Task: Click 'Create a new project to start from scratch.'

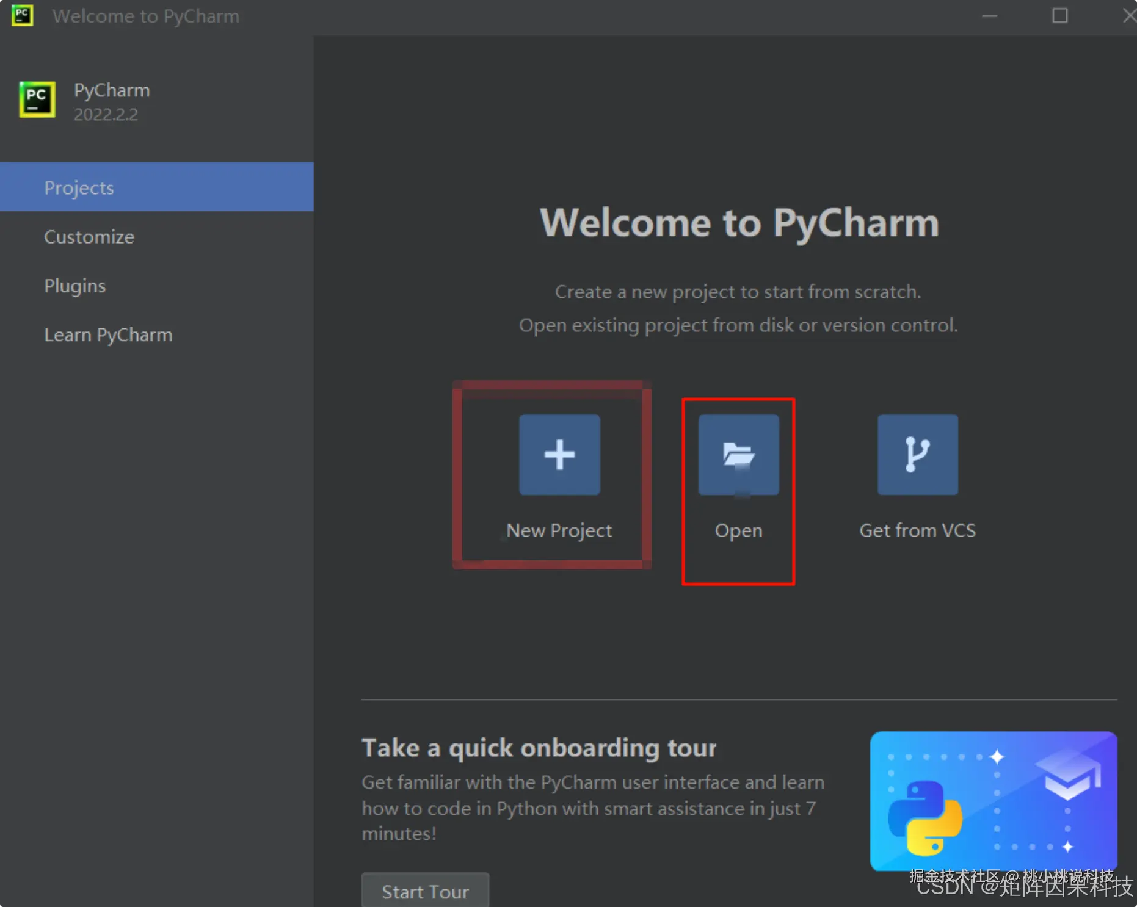Action: pos(738,292)
